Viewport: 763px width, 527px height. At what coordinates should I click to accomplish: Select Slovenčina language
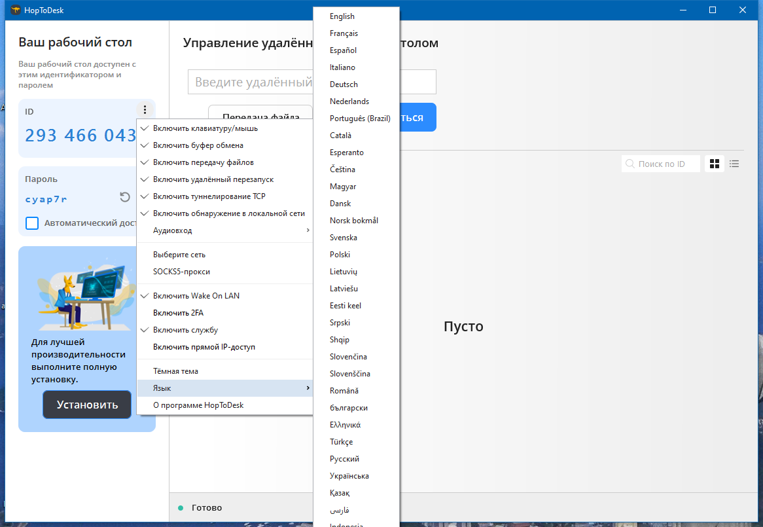click(x=356, y=357)
